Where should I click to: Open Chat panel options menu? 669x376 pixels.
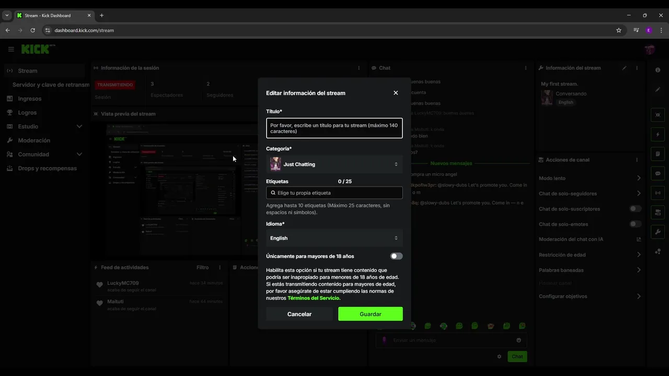tap(526, 68)
